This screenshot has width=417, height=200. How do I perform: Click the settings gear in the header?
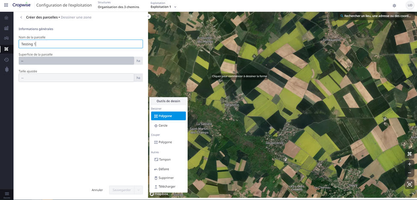[394, 6]
